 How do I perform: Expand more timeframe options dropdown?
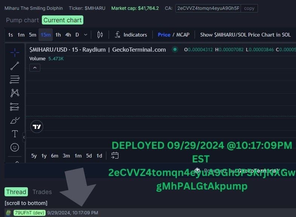point(86,35)
